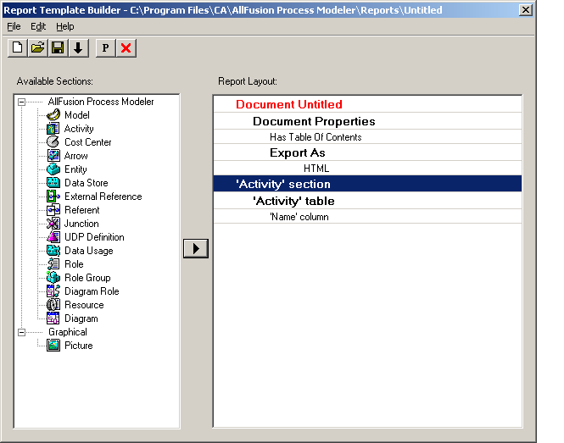
Task: Select the 'Resource' tree label
Action: [x=84, y=305]
